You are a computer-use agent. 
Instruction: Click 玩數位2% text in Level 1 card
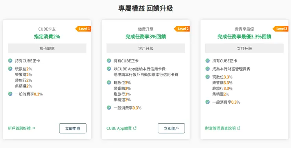pyautogui.click(x=23, y=69)
